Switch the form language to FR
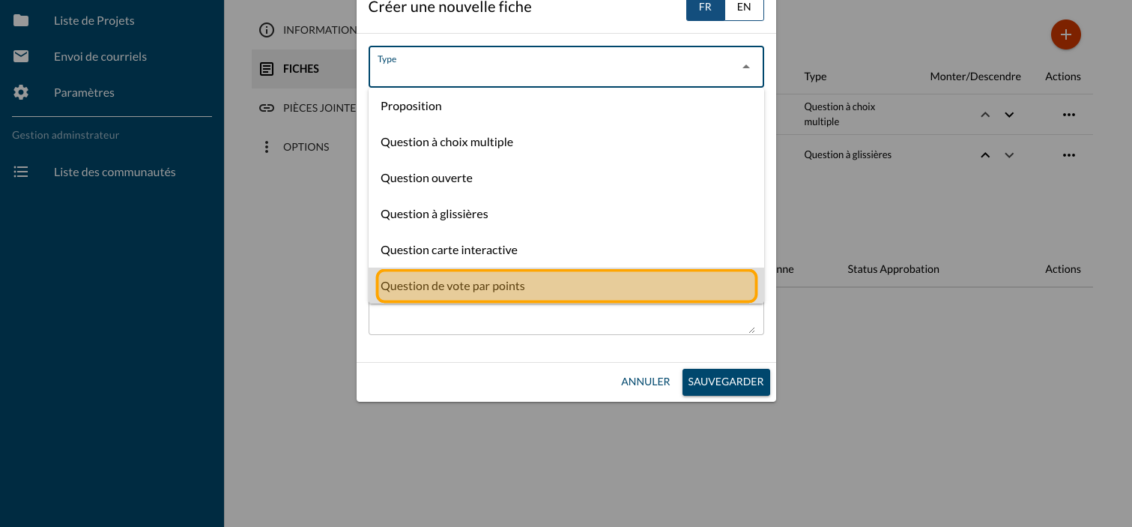 pyautogui.click(x=705, y=7)
